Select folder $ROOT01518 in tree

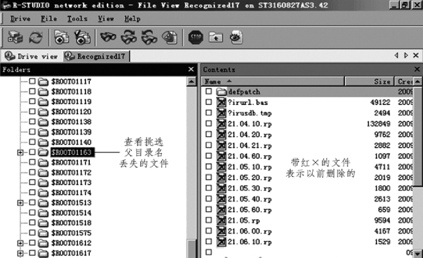(x=71, y=223)
